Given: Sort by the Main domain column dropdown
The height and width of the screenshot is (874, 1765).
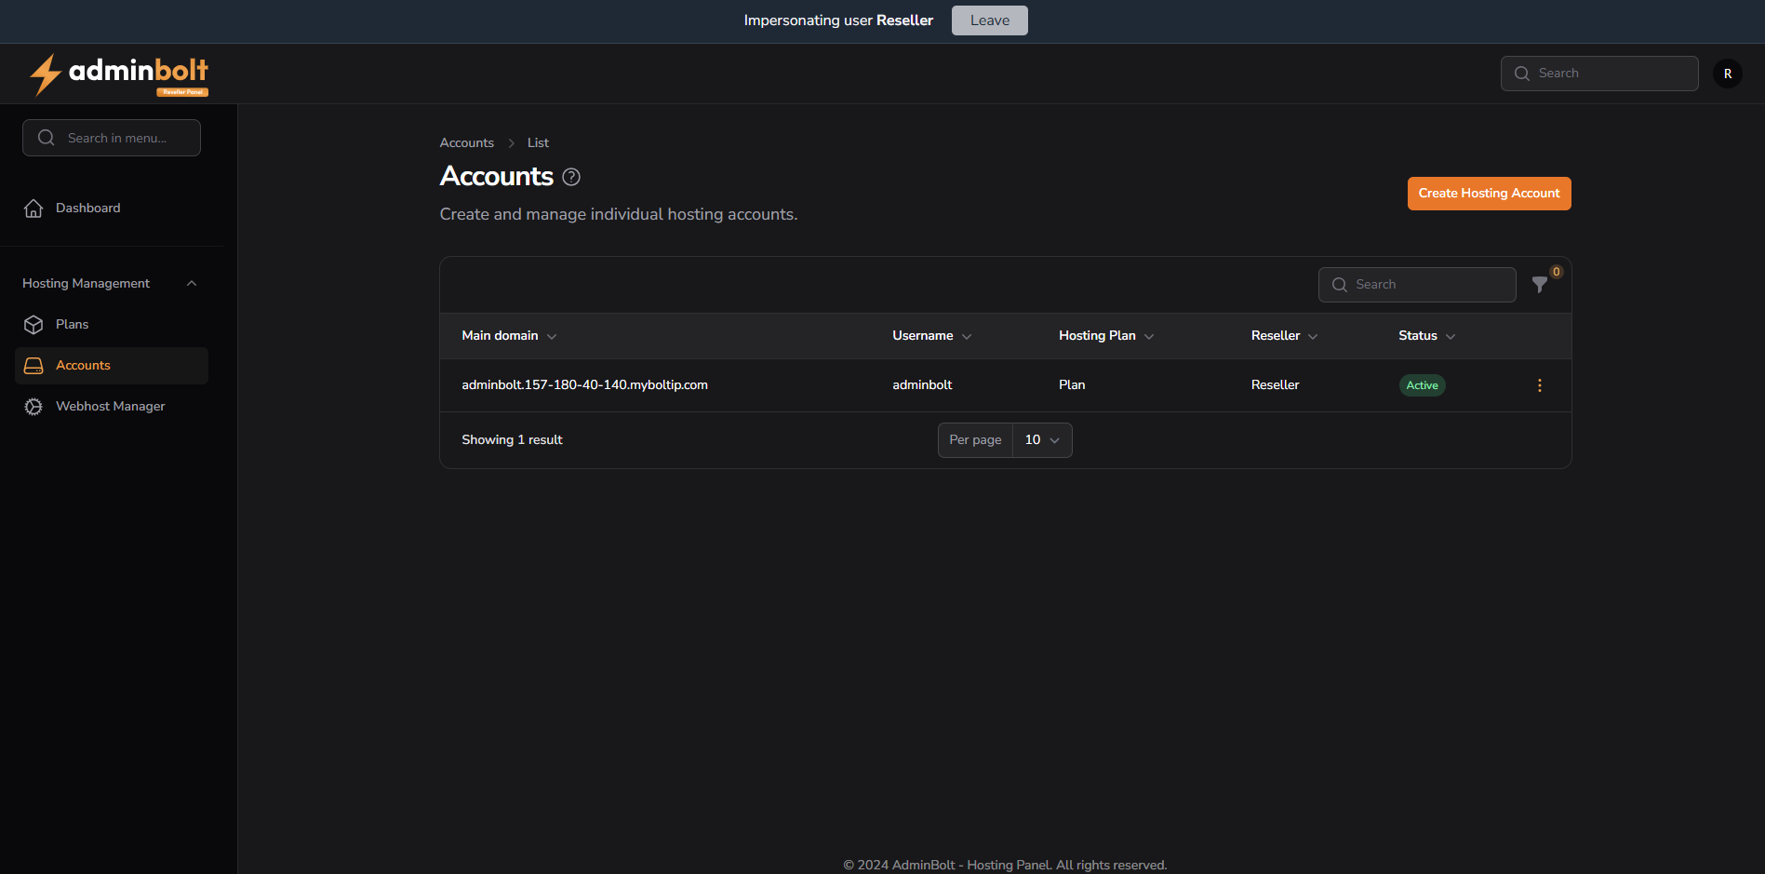Looking at the screenshot, I should pos(553,336).
